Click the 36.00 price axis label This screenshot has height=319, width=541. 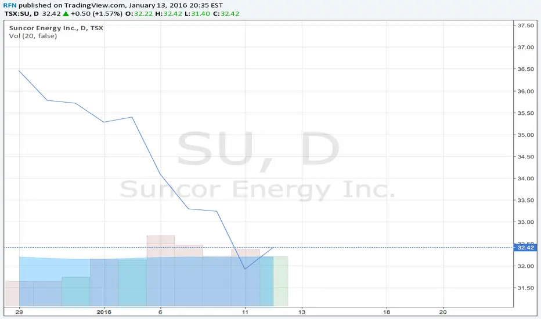point(526,91)
